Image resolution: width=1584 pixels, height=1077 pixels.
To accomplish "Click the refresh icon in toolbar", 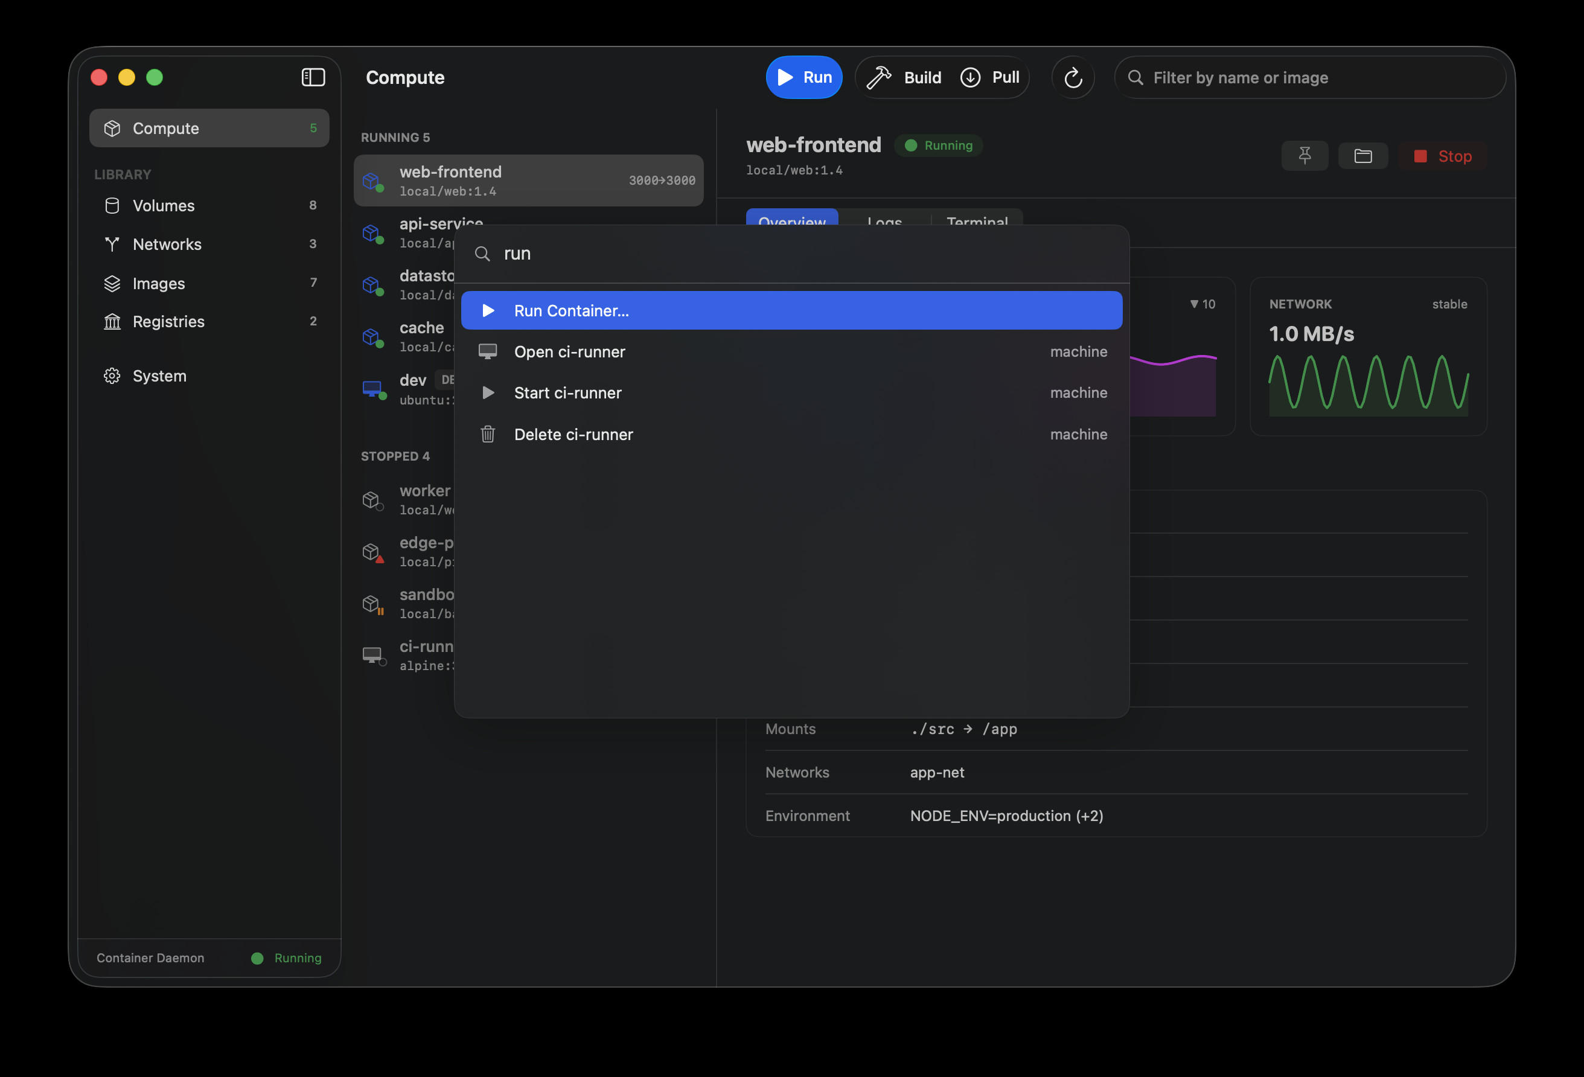I will [1073, 77].
